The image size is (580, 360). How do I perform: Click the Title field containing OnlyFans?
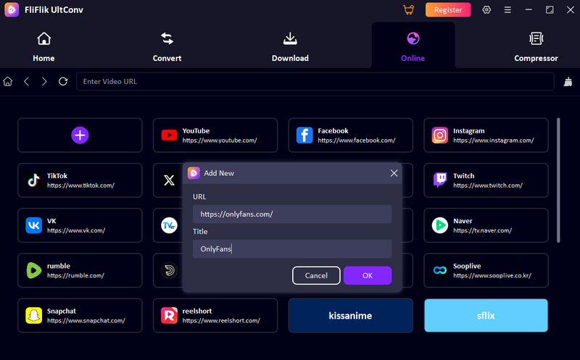tap(292, 248)
